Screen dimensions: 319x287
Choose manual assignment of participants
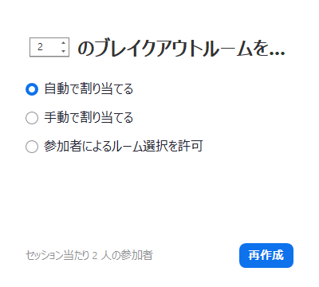point(32,118)
